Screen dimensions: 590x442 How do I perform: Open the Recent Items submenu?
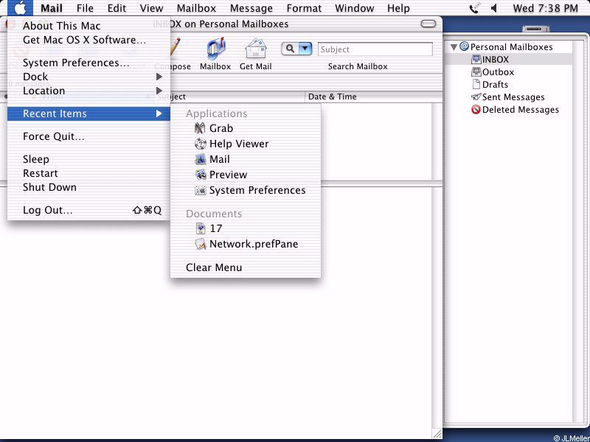[89, 113]
